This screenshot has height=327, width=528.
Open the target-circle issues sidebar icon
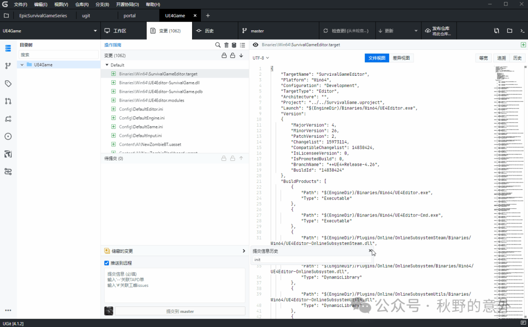coord(8,136)
